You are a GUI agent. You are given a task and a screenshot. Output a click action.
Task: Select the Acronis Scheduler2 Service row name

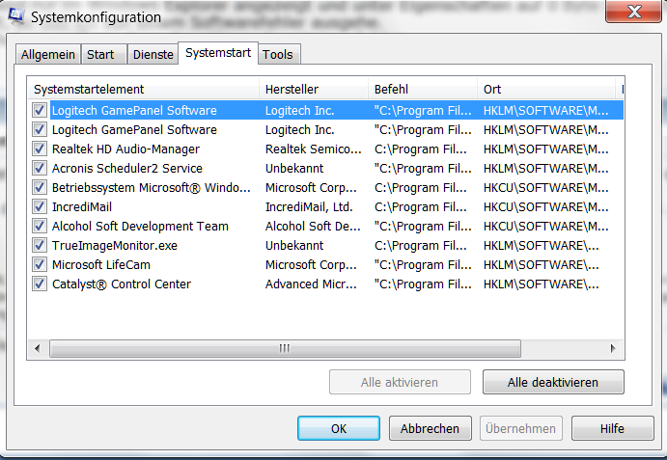click(127, 169)
